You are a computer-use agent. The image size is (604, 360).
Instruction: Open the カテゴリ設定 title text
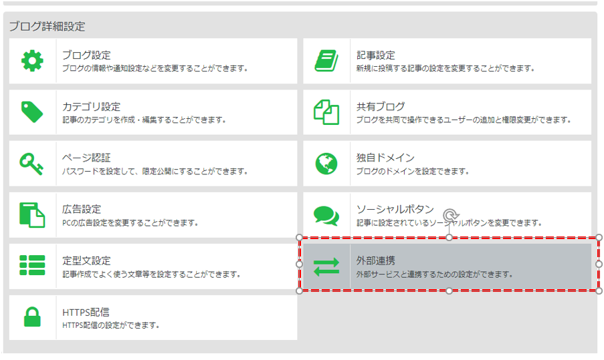(x=91, y=107)
